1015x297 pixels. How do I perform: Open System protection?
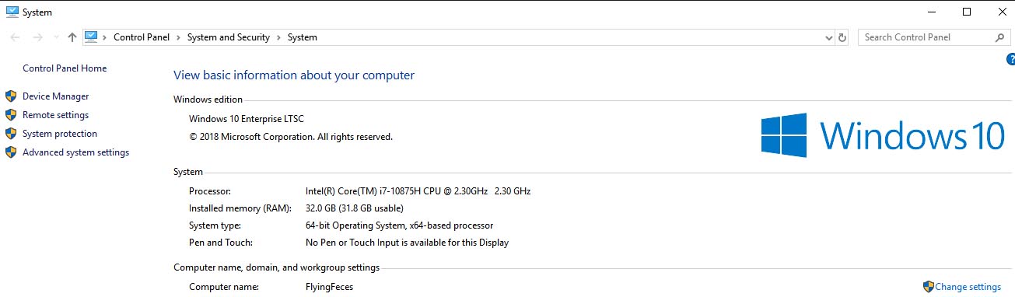[x=60, y=134]
